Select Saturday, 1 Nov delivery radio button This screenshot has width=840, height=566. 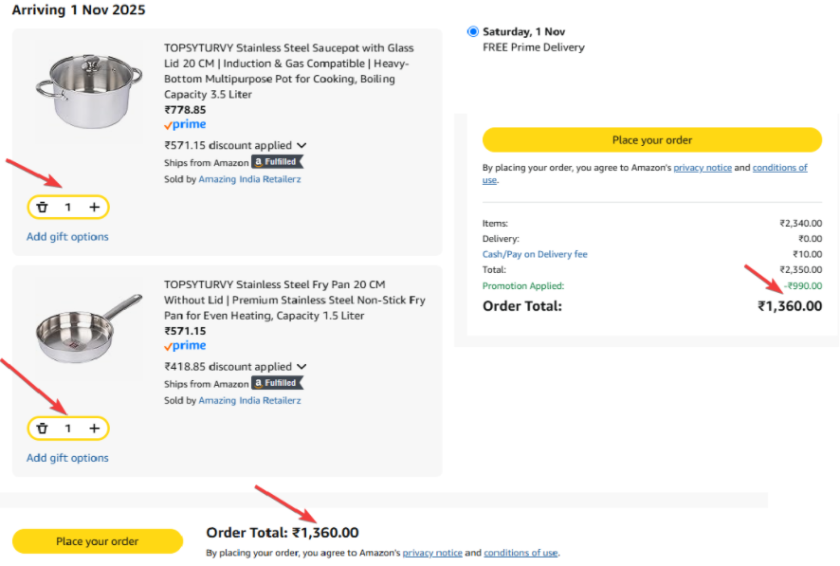pos(473,31)
